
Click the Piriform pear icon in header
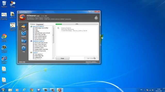click(x=96, y=18)
